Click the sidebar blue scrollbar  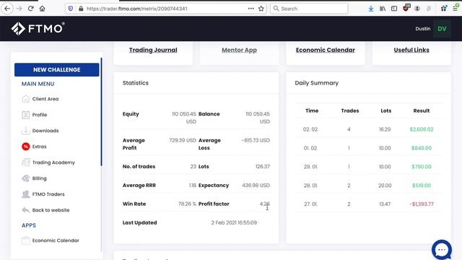(x=101, y=112)
